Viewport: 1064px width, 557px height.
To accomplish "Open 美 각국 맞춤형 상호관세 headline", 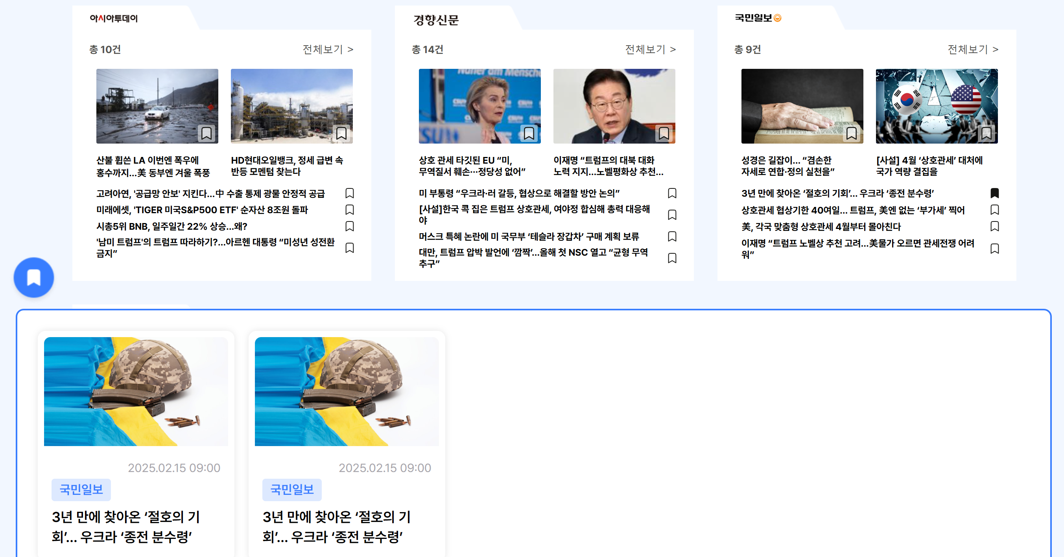I will pos(821,227).
